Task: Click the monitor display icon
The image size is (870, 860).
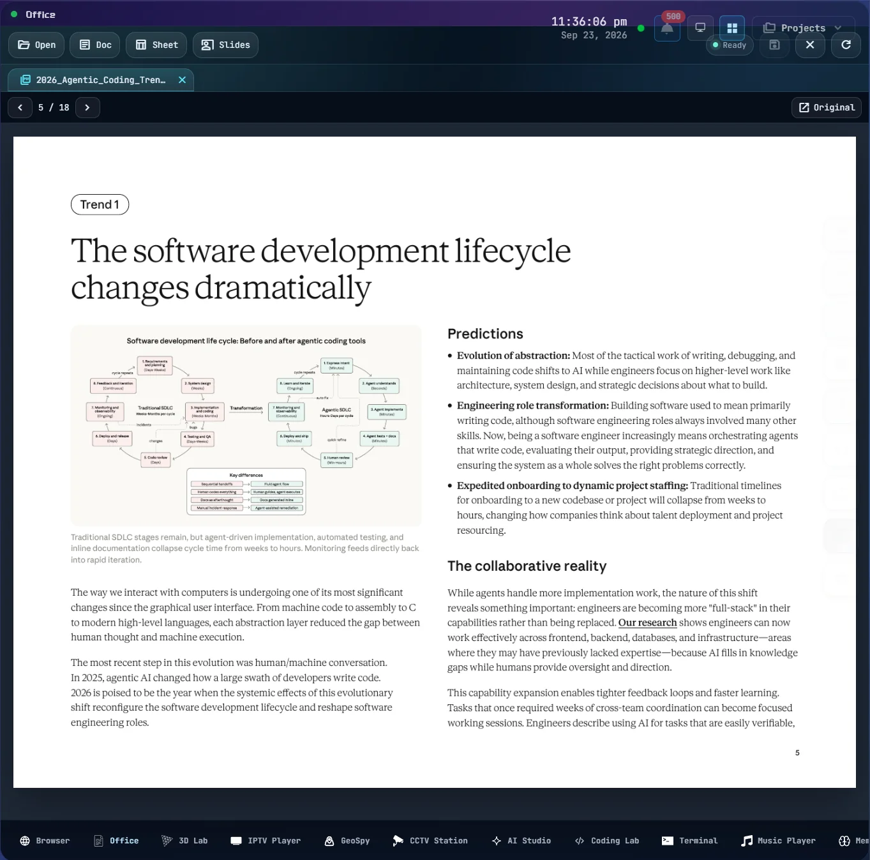Action: (700, 28)
